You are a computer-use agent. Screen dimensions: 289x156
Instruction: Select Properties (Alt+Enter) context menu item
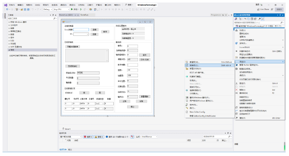pos(259,118)
